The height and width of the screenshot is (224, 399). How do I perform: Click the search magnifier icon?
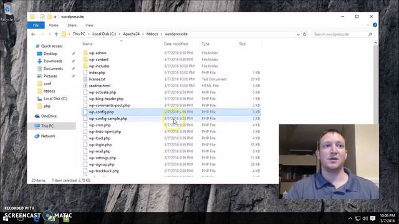pos(370,34)
